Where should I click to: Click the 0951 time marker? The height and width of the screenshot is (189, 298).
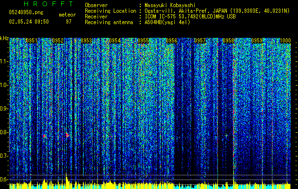[31, 41]
